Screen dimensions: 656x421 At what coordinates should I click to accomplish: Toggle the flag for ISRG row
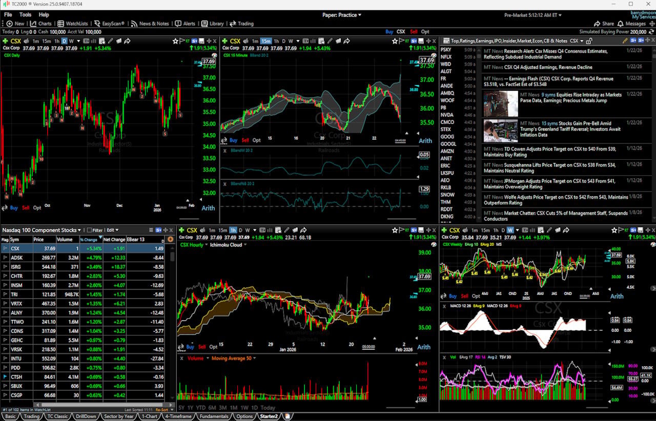coord(5,267)
